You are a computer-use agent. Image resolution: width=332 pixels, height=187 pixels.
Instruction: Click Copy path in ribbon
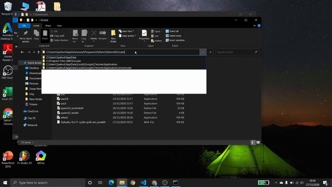[58, 36]
